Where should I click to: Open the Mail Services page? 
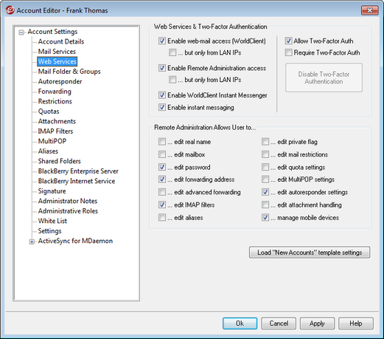57,52
